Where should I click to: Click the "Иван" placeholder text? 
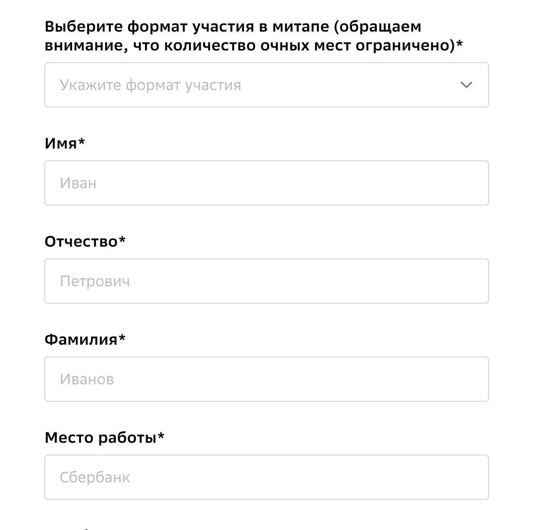coord(78,183)
